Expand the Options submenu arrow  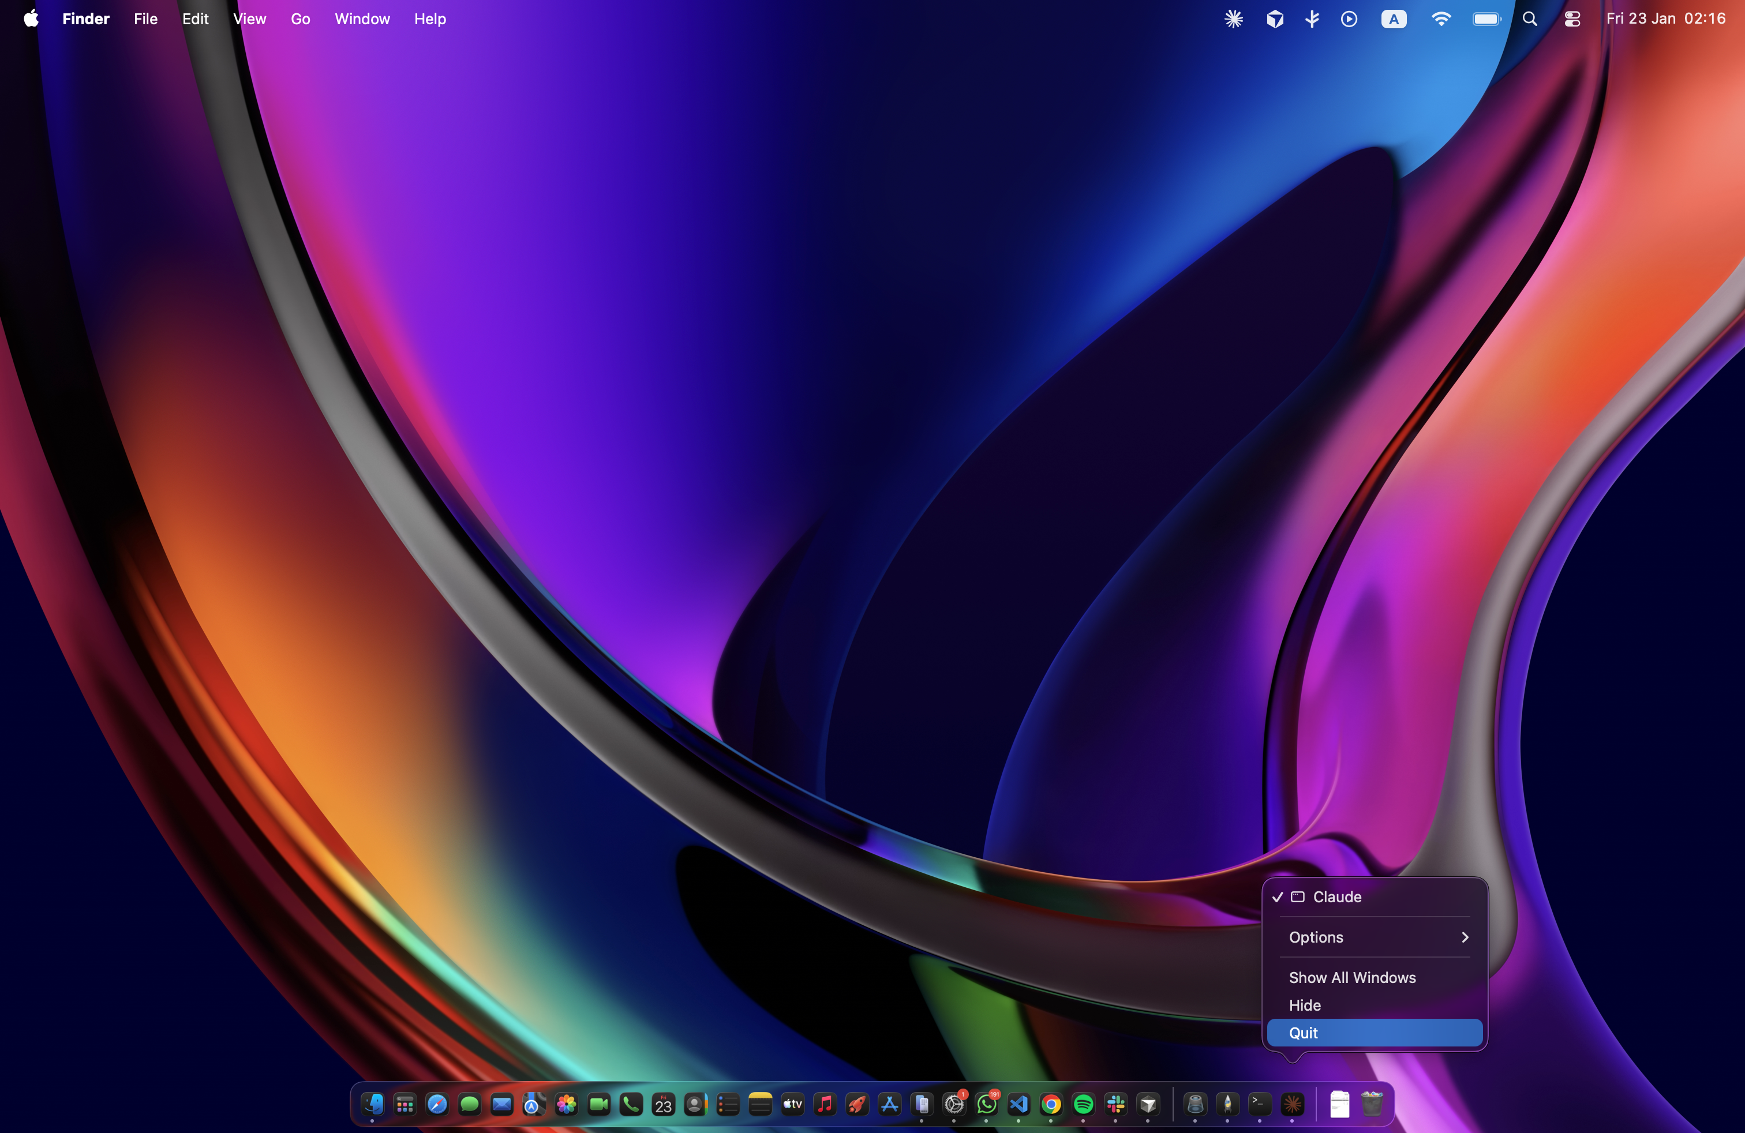click(x=1464, y=937)
